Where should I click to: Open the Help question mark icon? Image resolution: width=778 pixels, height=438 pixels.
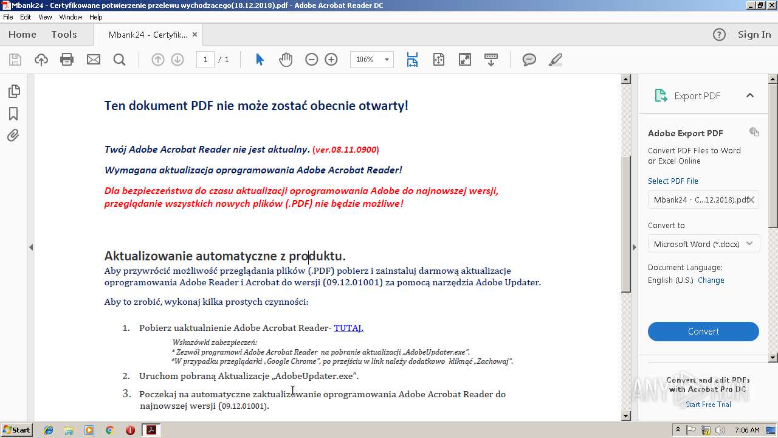(719, 35)
